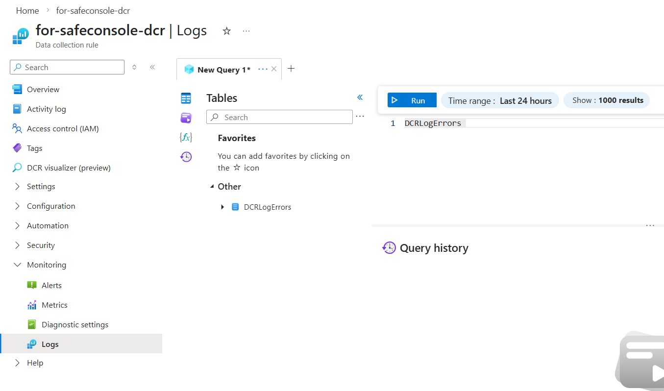Click in the sidebar Search field
Viewport: 664px width, 391px height.
click(67, 67)
